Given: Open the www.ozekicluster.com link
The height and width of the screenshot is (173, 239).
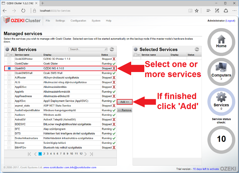Looking at the screenshot, I should [56, 167].
